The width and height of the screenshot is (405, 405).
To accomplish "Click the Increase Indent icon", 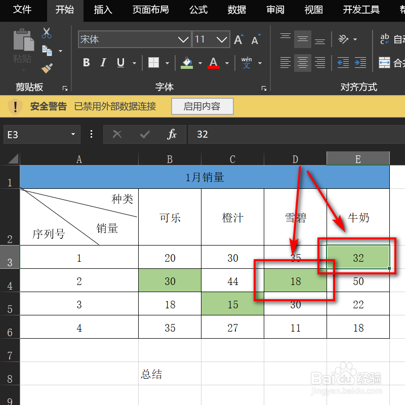I will [x=360, y=63].
